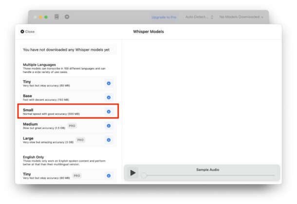Select the Large model title
This screenshot has height=204, width=297.
pyautogui.click(x=28, y=138)
